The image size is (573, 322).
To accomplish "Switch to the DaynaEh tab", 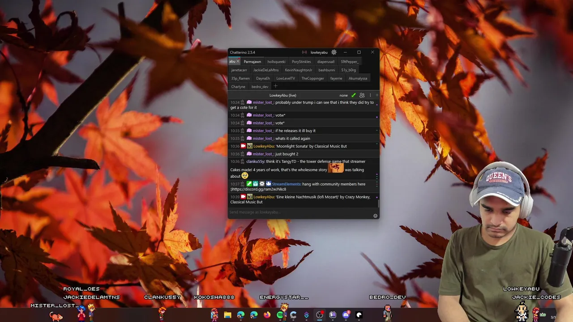I will (x=263, y=78).
